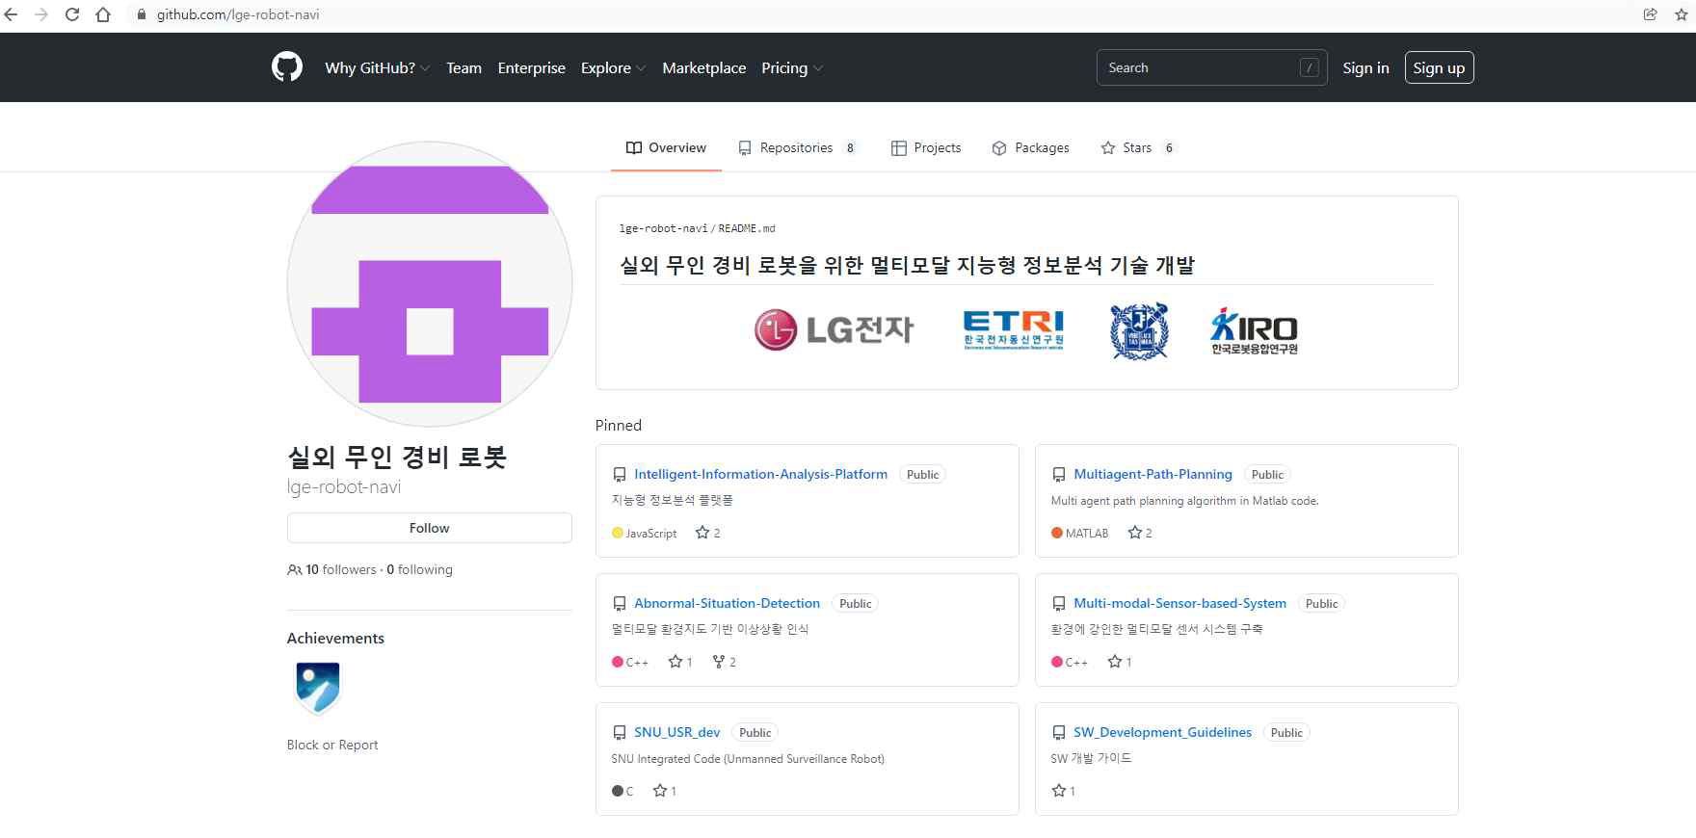1696x838 pixels.
Task: Reload the page with the refresh icon
Action: click(x=72, y=14)
